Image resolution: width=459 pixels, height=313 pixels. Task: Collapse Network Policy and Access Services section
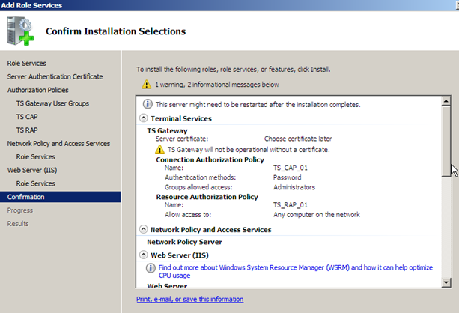coord(144,230)
